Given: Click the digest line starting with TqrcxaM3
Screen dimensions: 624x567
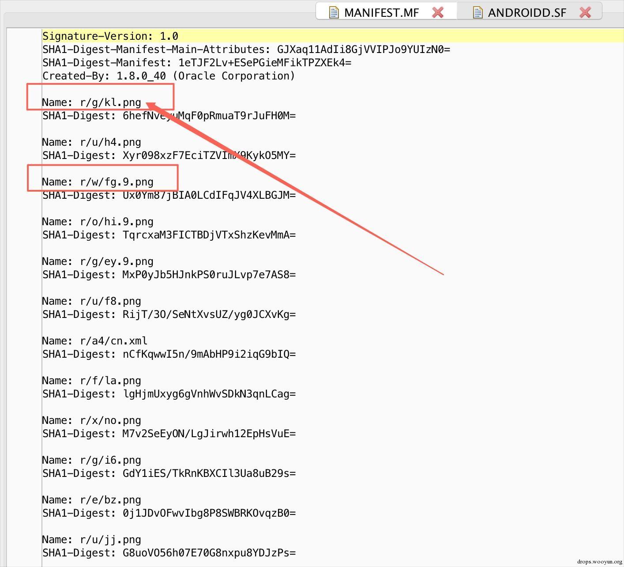Looking at the screenshot, I should coord(169,235).
